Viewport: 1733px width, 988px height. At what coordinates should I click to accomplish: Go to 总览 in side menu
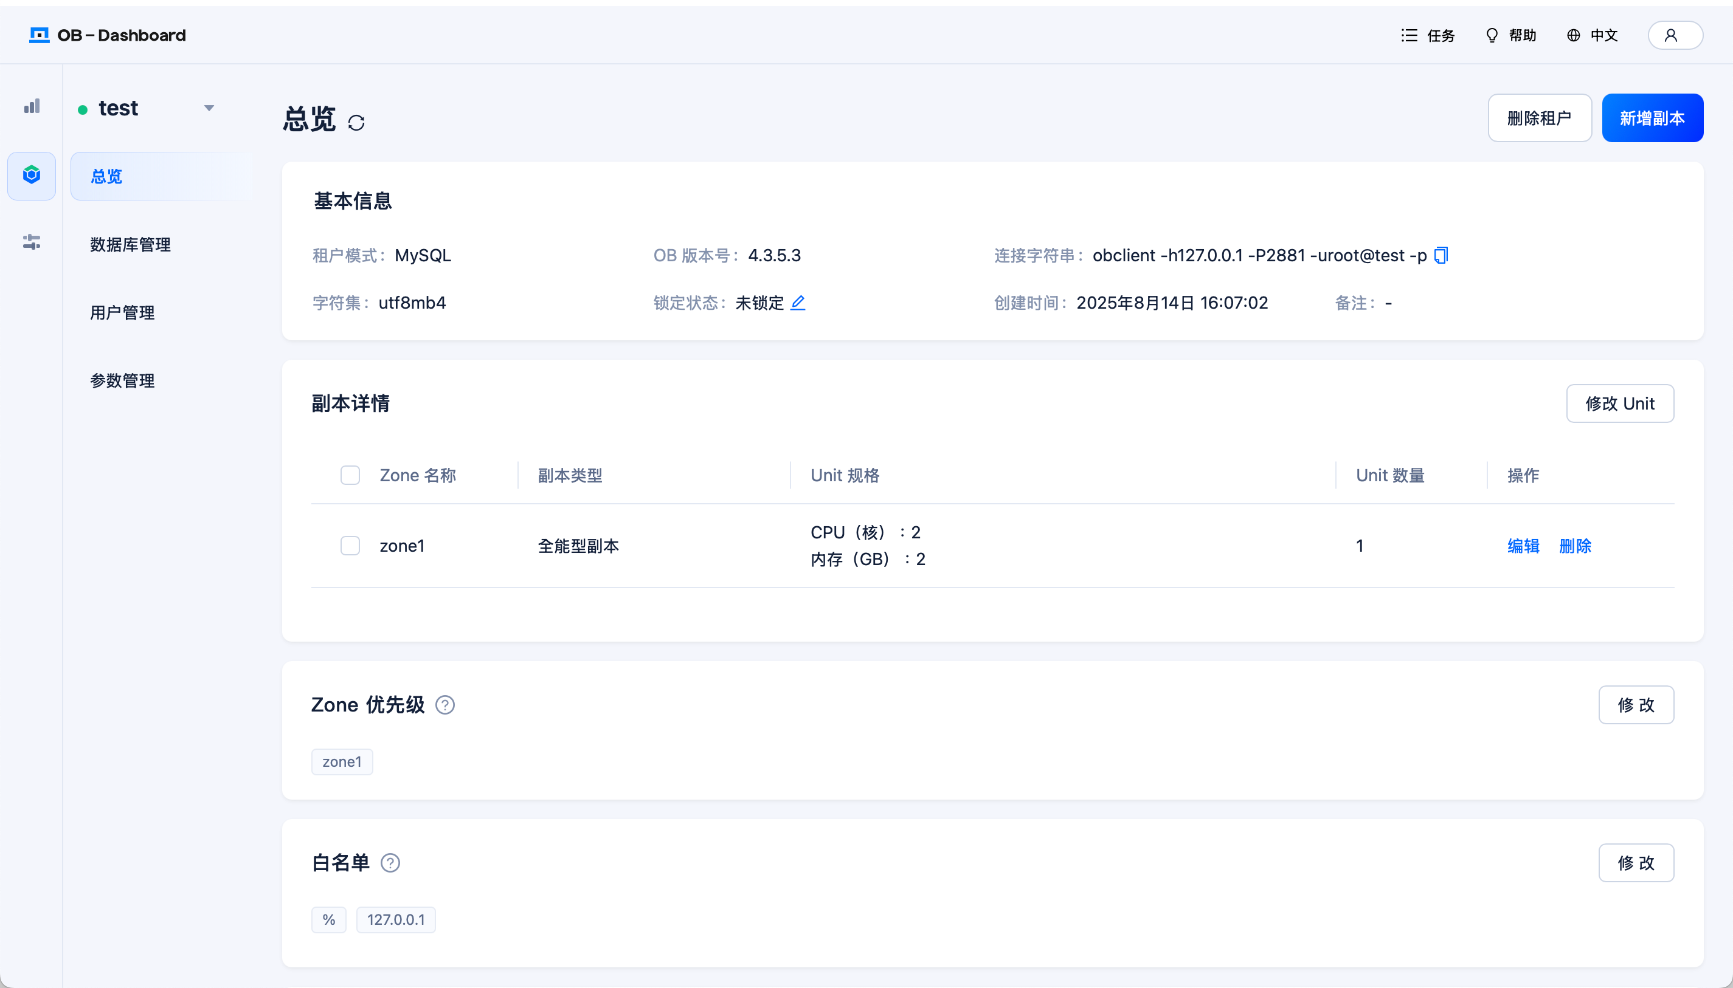click(161, 176)
